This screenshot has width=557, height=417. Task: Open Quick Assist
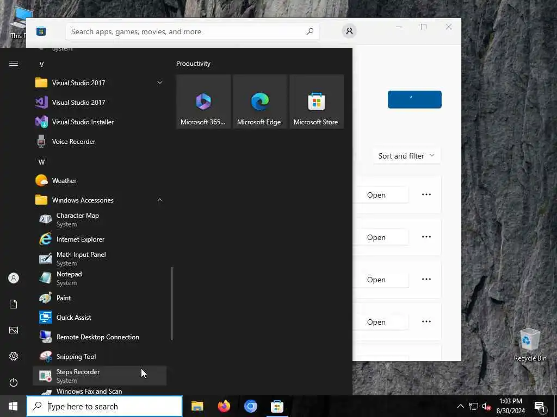pyautogui.click(x=100, y=317)
